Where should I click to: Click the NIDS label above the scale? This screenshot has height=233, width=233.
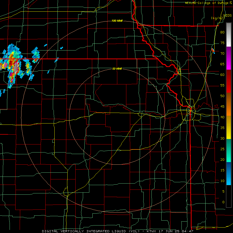228,16
